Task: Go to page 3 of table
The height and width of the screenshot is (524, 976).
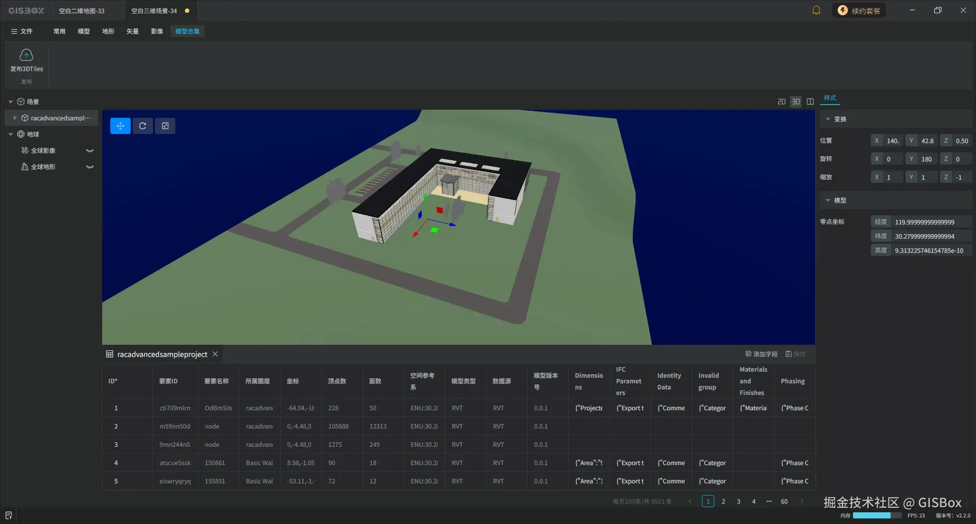Action: (x=739, y=501)
